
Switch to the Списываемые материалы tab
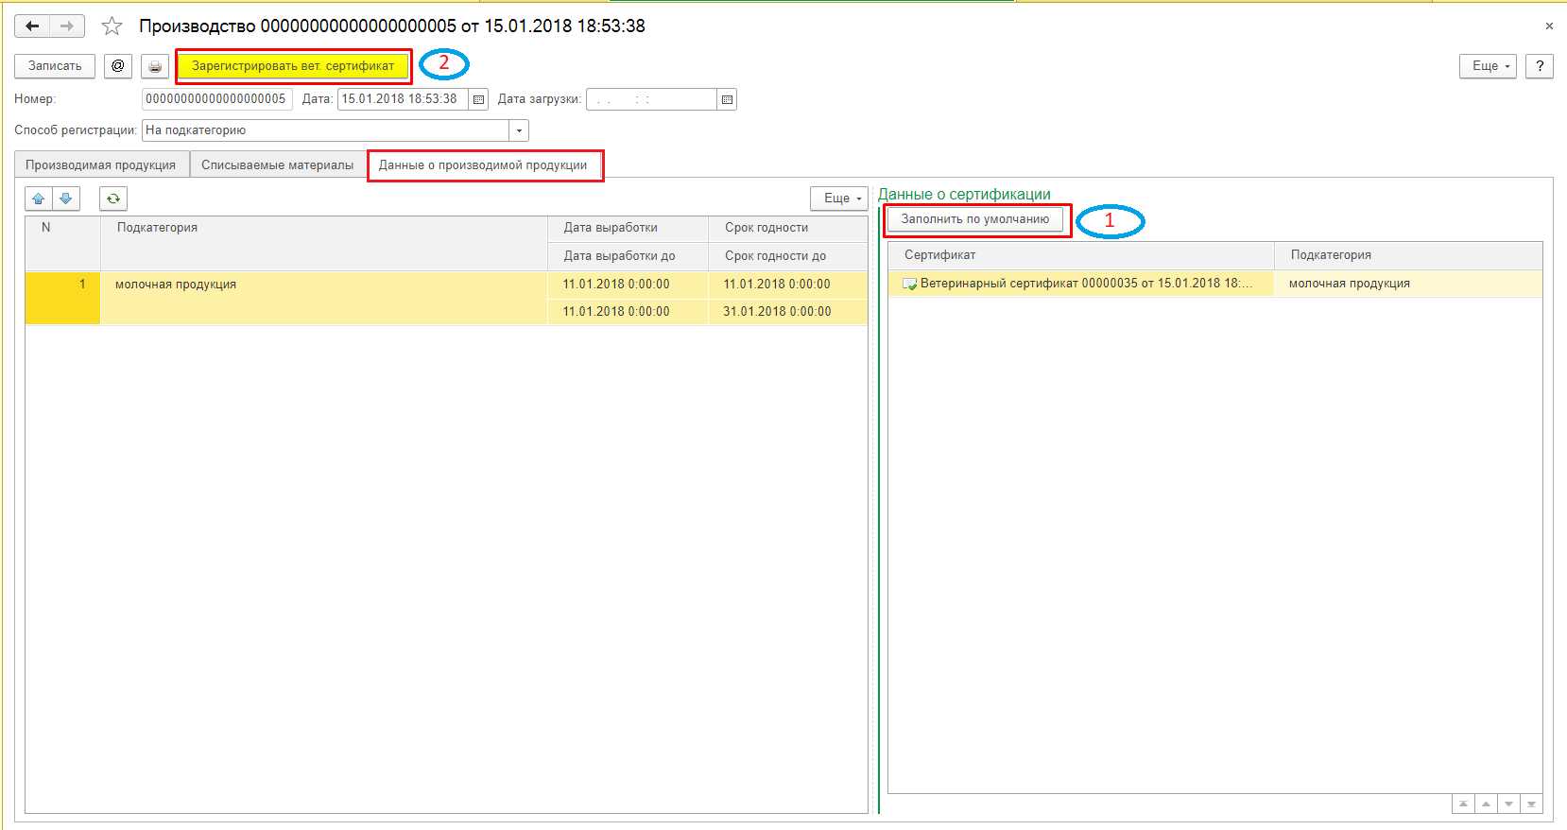pos(278,164)
